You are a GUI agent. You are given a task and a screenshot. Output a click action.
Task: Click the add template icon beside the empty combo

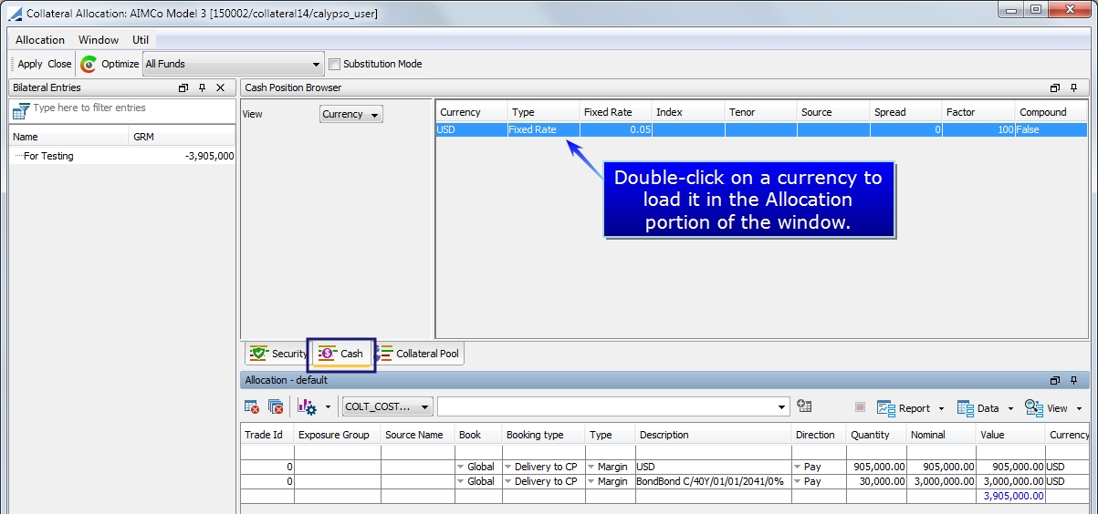click(804, 406)
